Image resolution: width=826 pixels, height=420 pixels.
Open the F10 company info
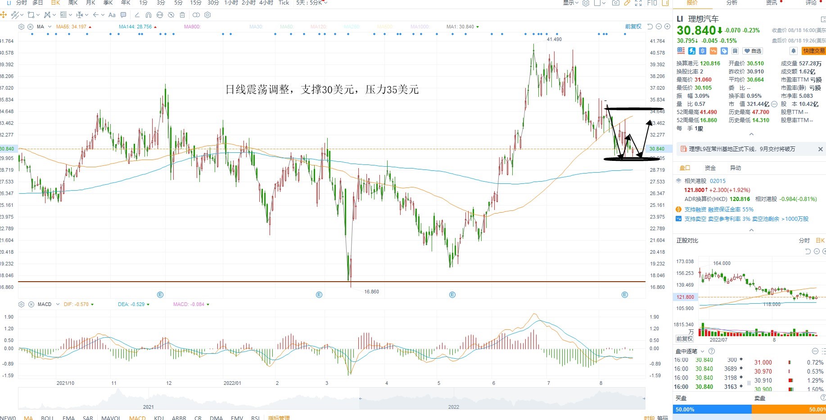[652, 3]
